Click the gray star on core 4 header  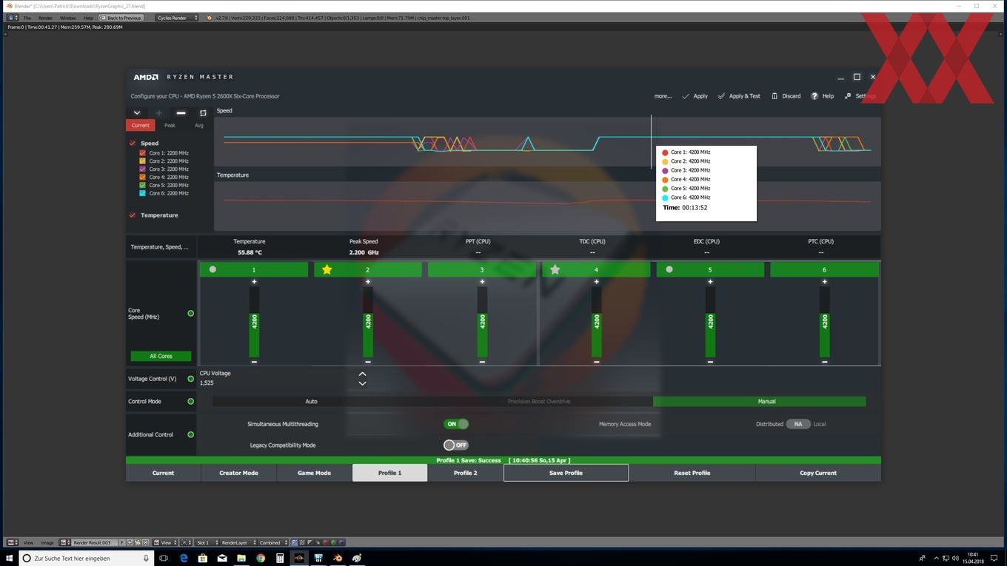click(x=555, y=269)
